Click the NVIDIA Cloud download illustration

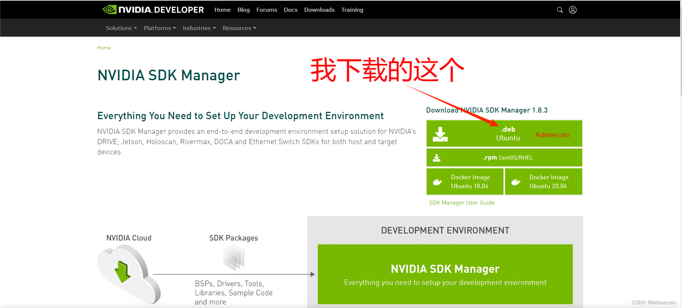[129, 274]
